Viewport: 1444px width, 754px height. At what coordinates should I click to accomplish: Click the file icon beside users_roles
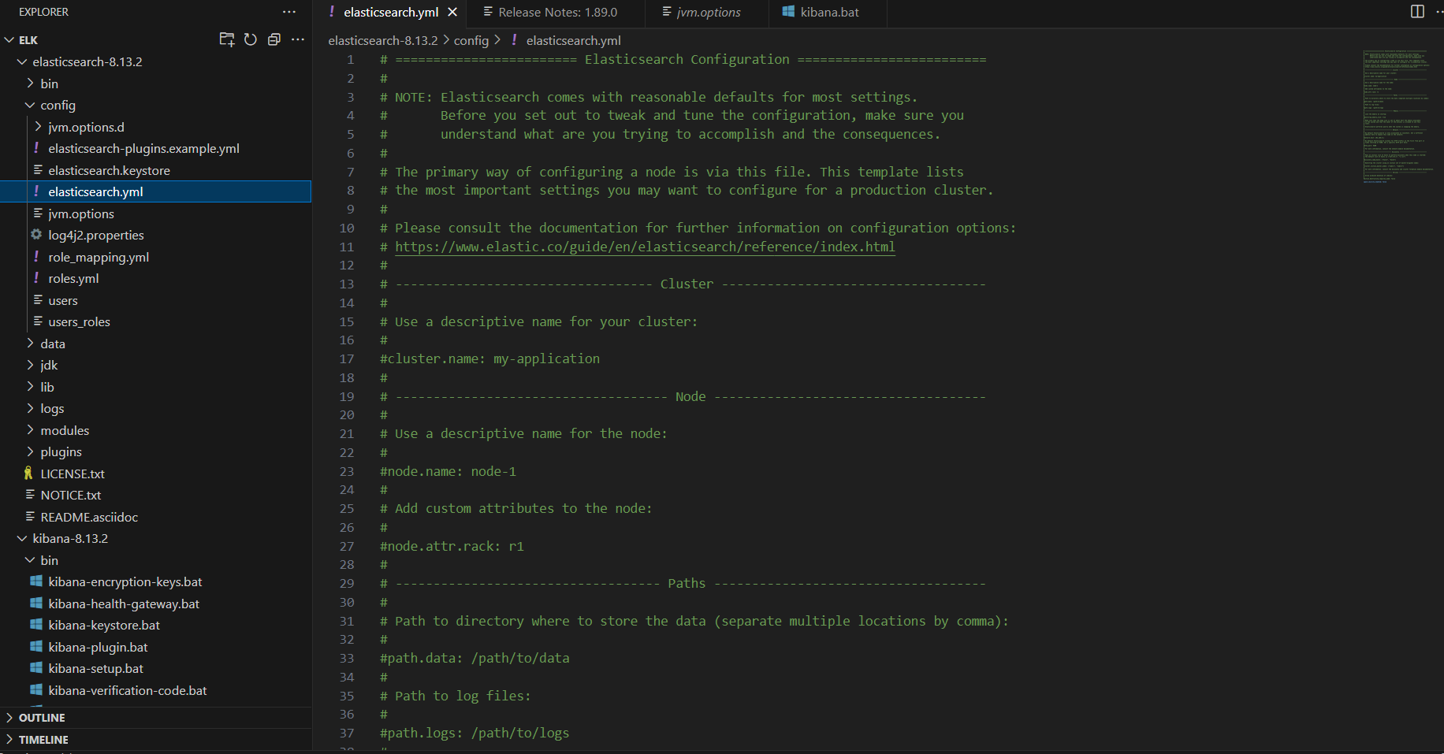(x=37, y=321)
